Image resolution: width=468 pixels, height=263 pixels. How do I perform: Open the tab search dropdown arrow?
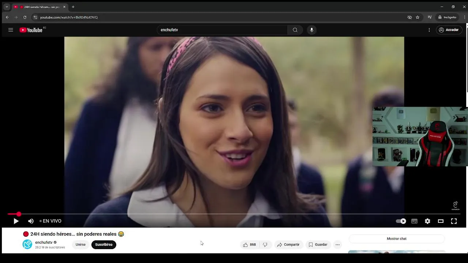pos(7,7)
